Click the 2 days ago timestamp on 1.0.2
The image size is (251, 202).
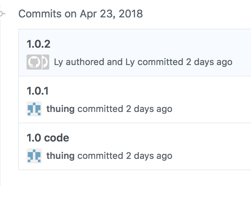pyautogui.click(x=209, y=62)
